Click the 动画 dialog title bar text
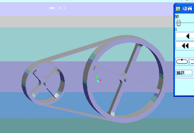The image size is (194, 133). coord(187,9)
